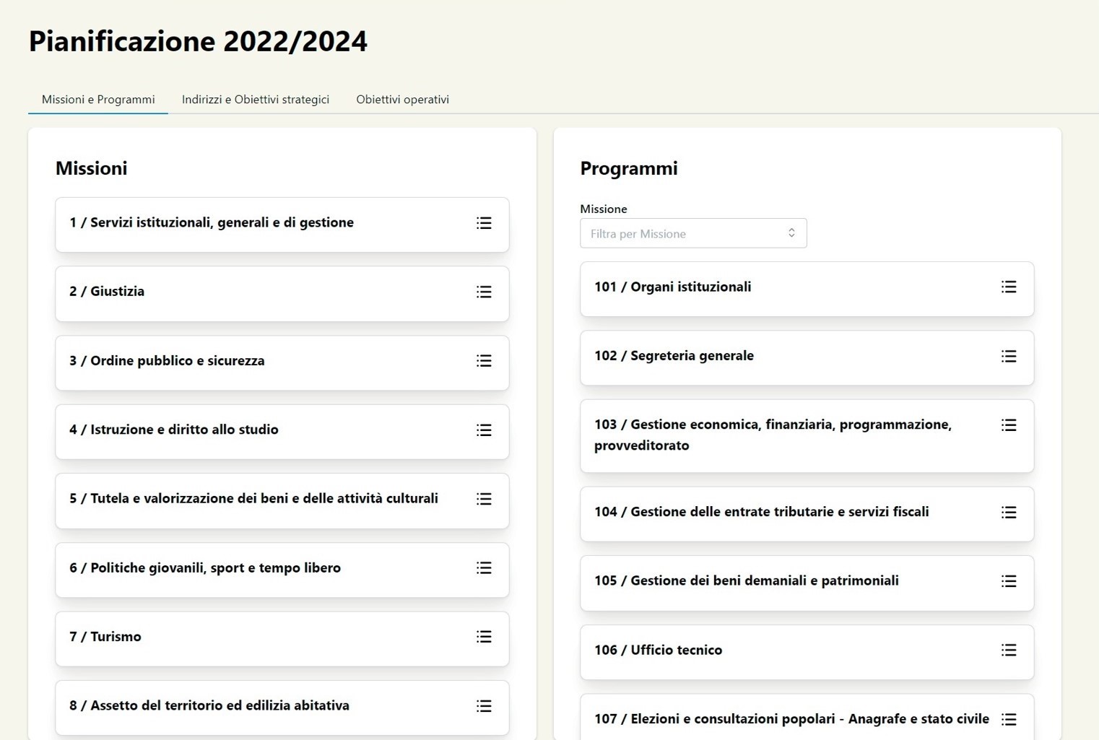
Task: Click list icon for Organi istituzionali program
Action: (x=1009, y=287)
